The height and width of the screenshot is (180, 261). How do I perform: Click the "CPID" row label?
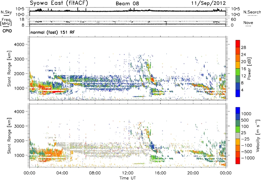point(7,31)
